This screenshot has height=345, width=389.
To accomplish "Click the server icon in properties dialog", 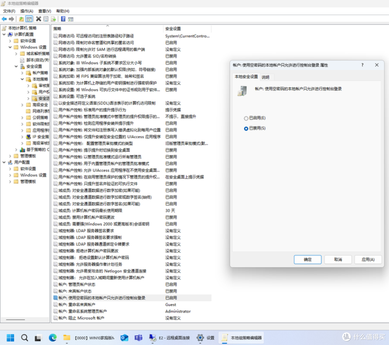I will click(x=242, y=91).
